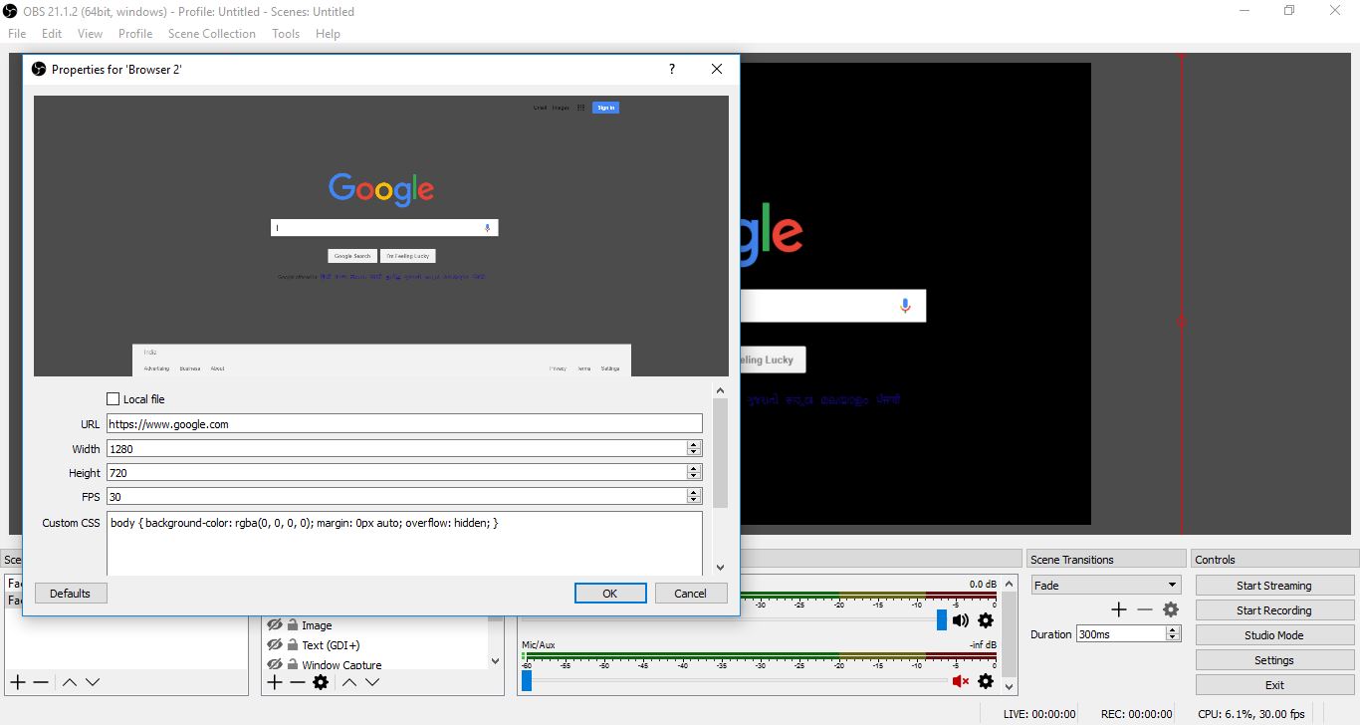Screen dimensions: 1360x725
Task: Click Start Recording
Action: pyautogui.click(x=1274, y=610)
